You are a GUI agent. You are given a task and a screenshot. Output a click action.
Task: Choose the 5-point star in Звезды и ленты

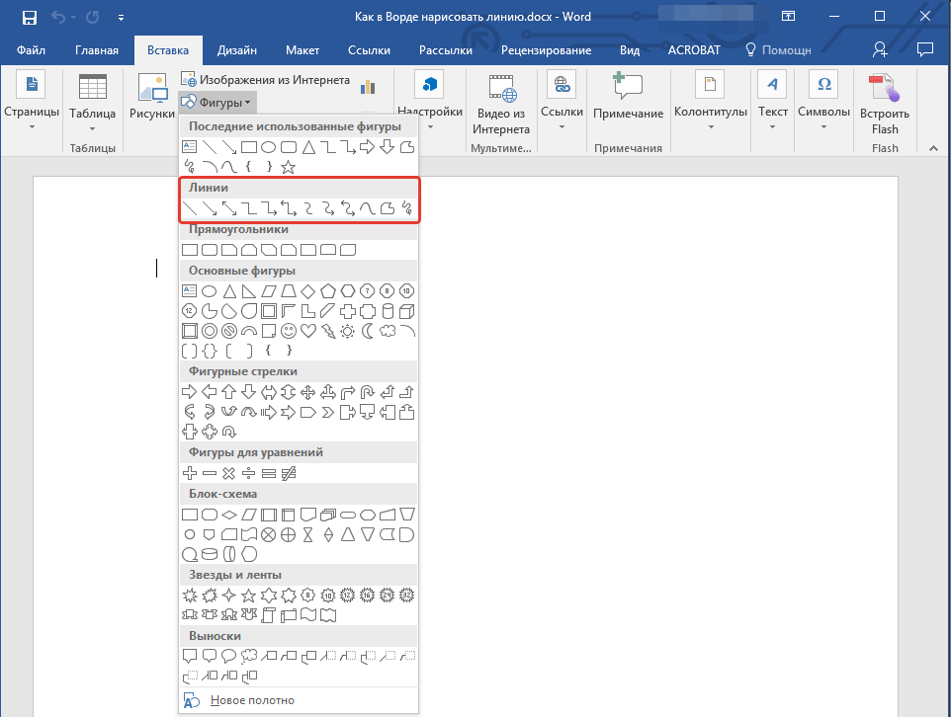[249, 596]
